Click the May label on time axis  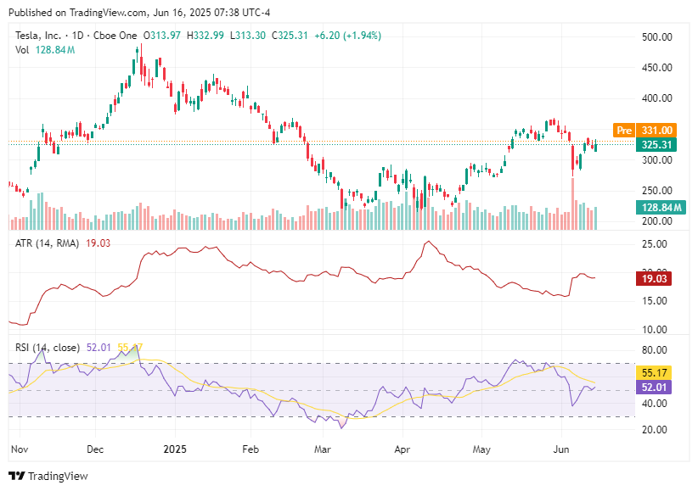pos(481,449)
